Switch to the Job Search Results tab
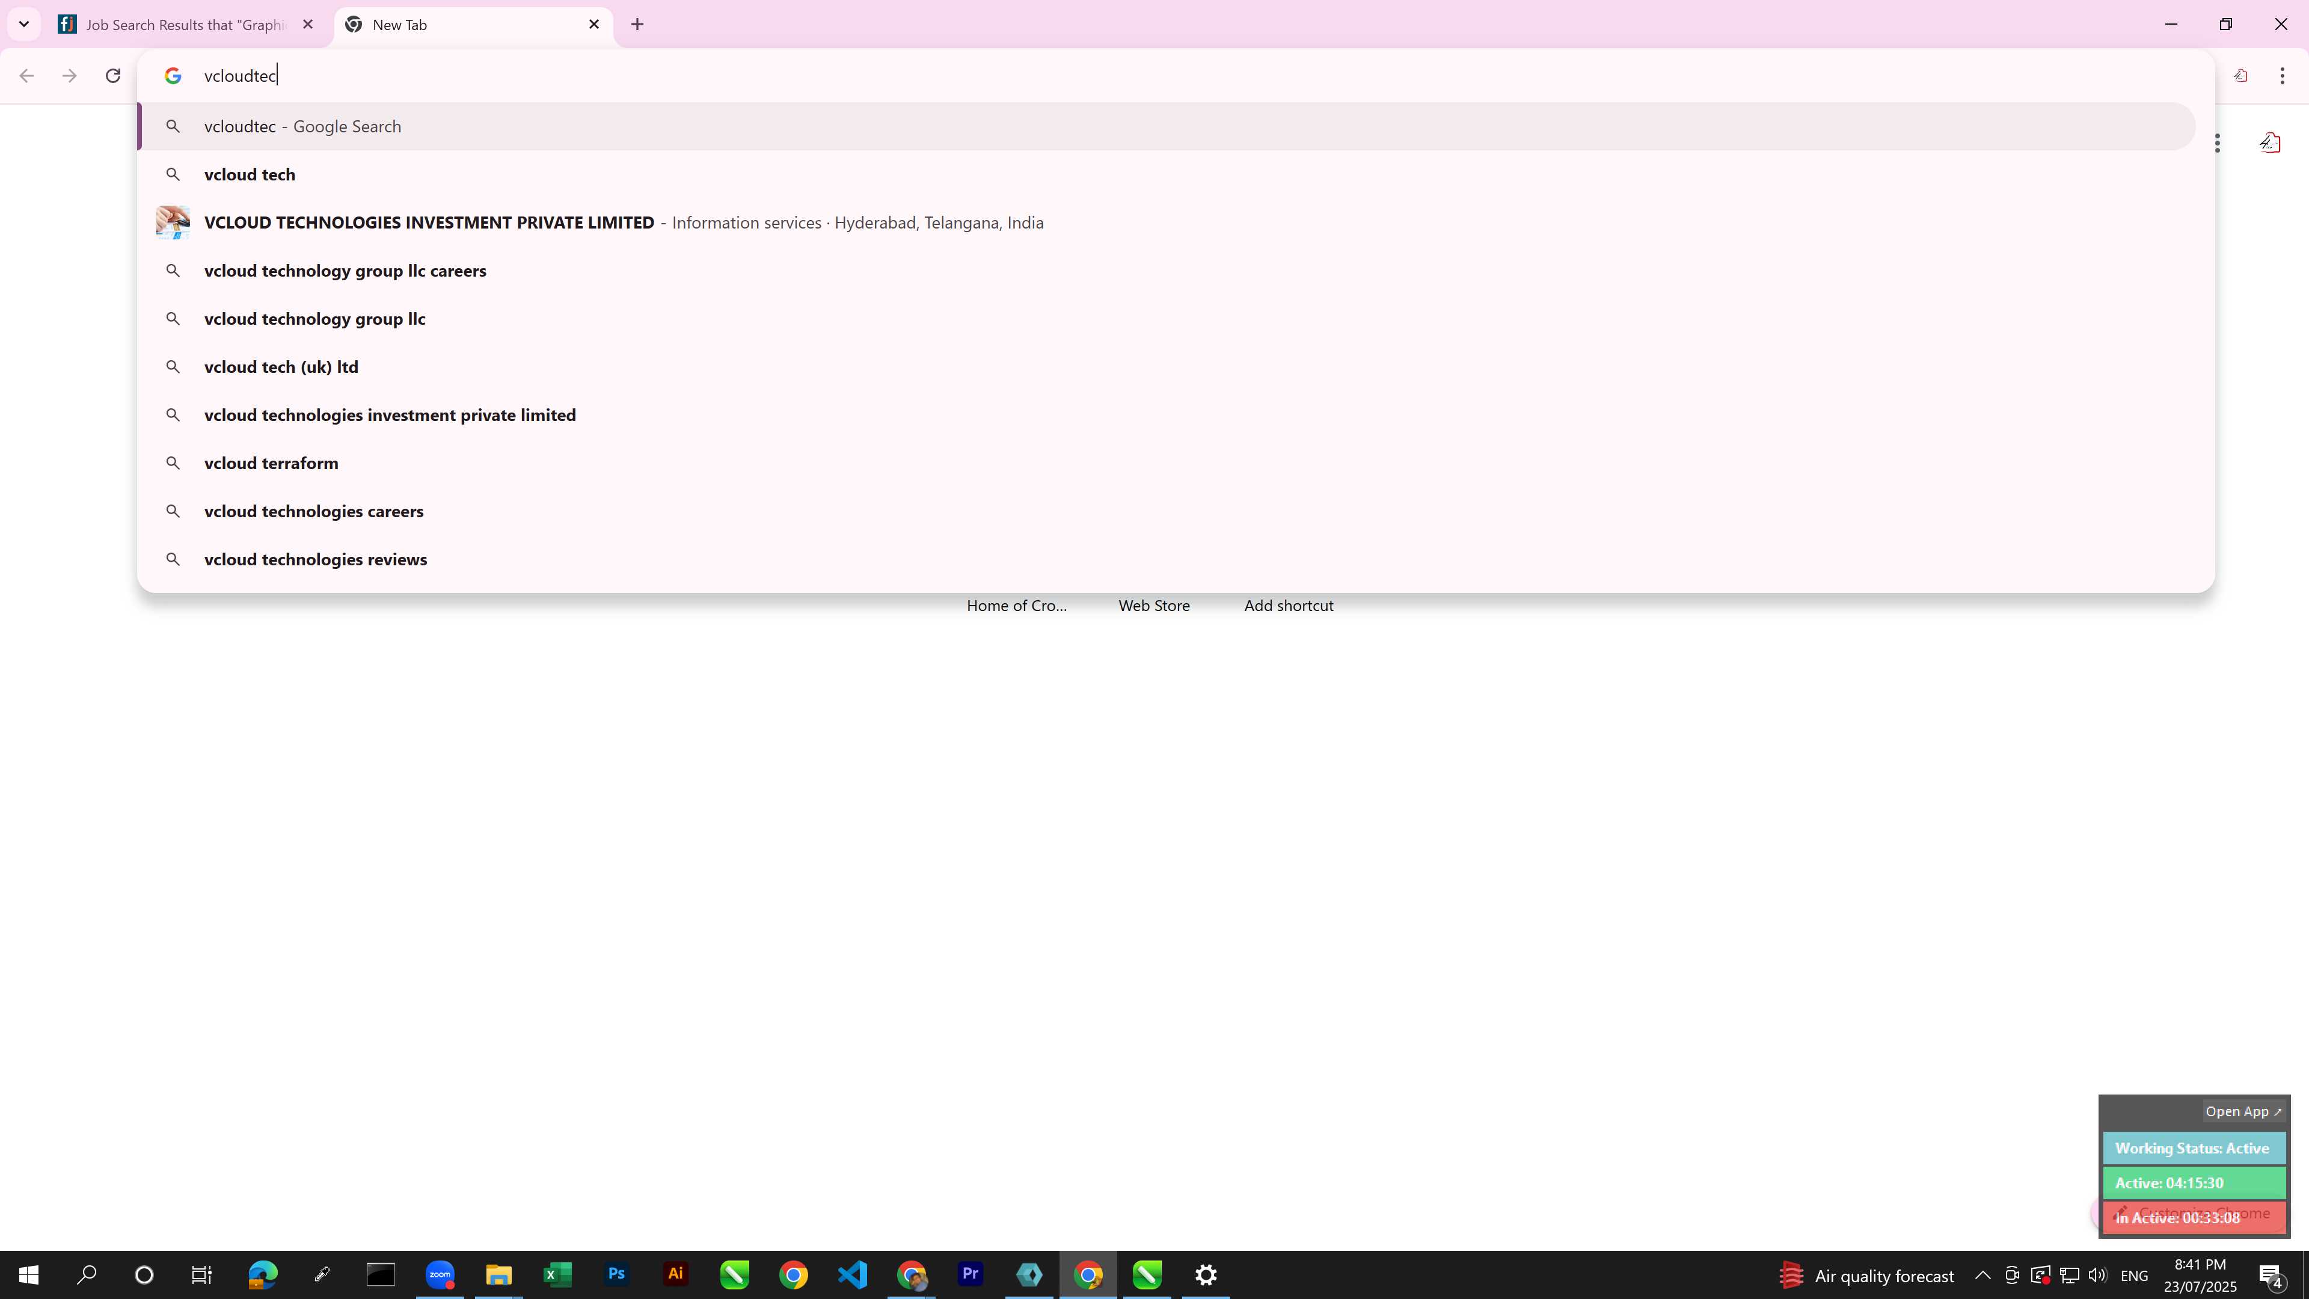The image size is (2309, 1299). pyautogui.click(x=186, y=25)
